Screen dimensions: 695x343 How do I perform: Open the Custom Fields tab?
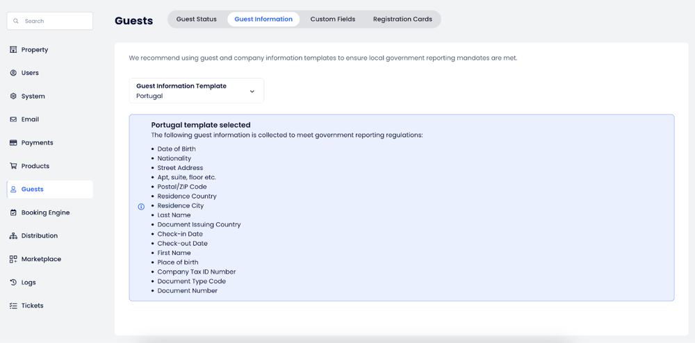[332, 19]
